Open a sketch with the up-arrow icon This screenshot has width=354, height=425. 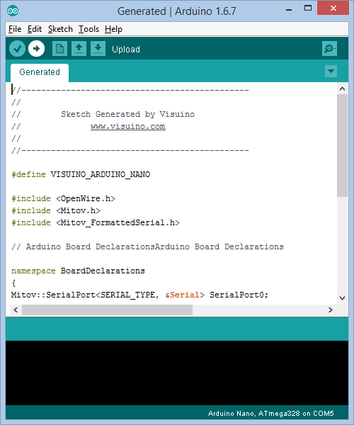pos(79,49)
